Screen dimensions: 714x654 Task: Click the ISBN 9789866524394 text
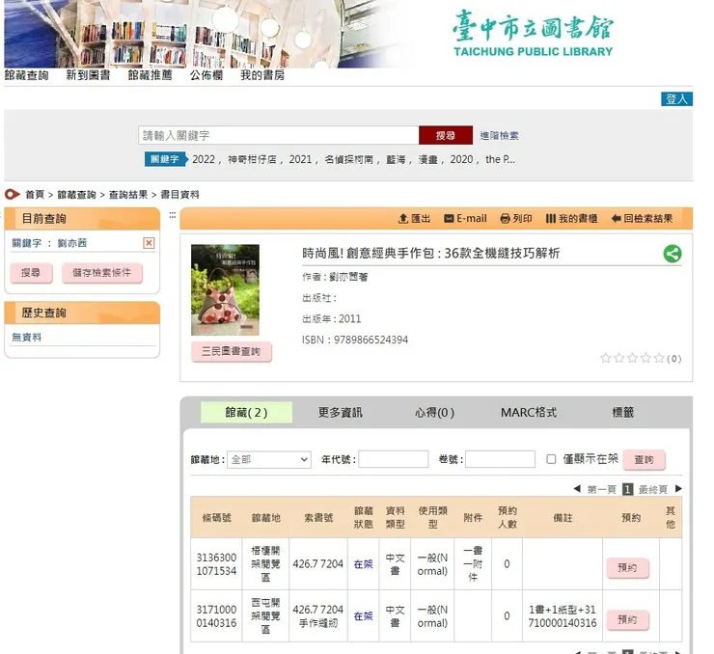355,340
